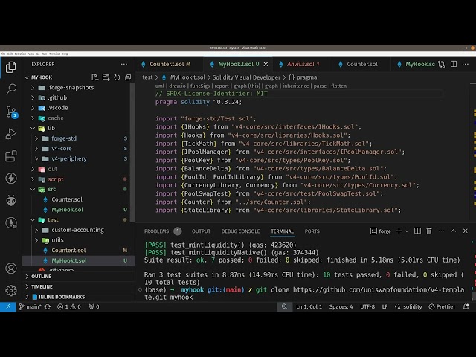Image resolution: width=476 pixels, height=357 pixels.
Task: Synchronize changes in the status bar
Action: pyautogui.click(x=48, y=307)
